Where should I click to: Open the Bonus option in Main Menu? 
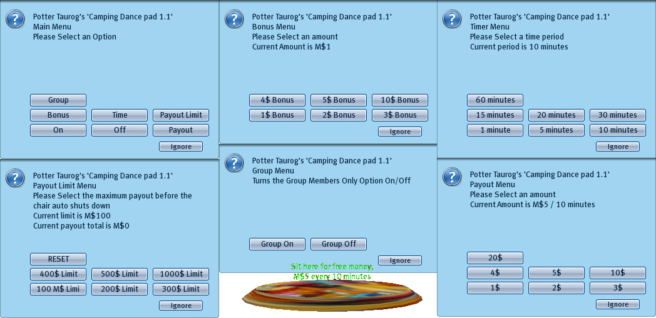(x=58, y=115)
